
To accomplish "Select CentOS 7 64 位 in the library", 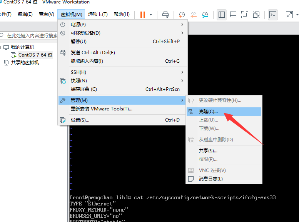I will [35, 55].
